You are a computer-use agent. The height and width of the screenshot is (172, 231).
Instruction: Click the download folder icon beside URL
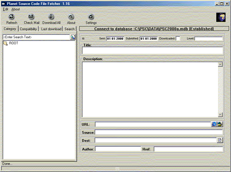click(220, 124)
